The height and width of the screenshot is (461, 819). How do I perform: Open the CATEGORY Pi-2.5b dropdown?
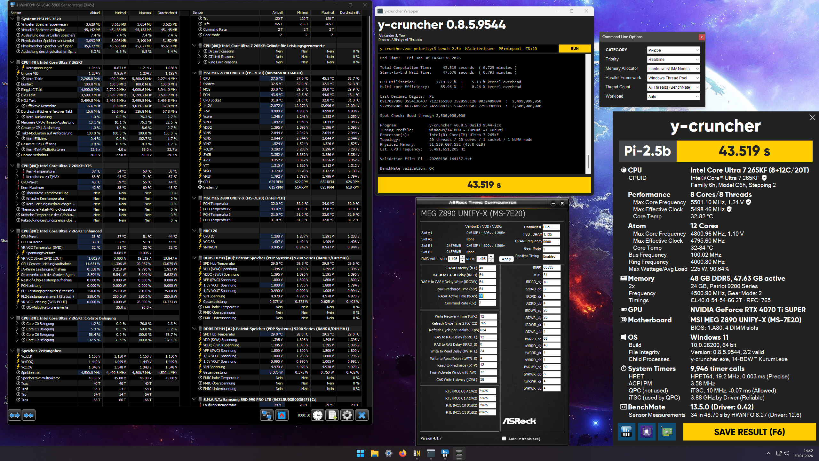click(673, 50)
